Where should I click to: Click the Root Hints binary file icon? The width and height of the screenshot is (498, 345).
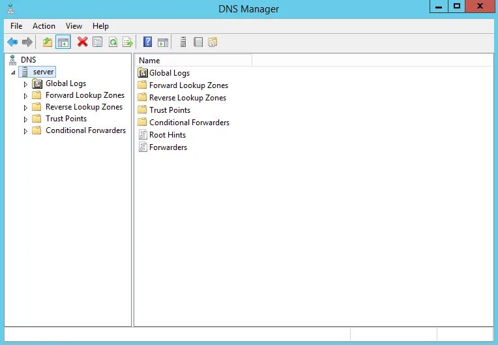point(143,135)
